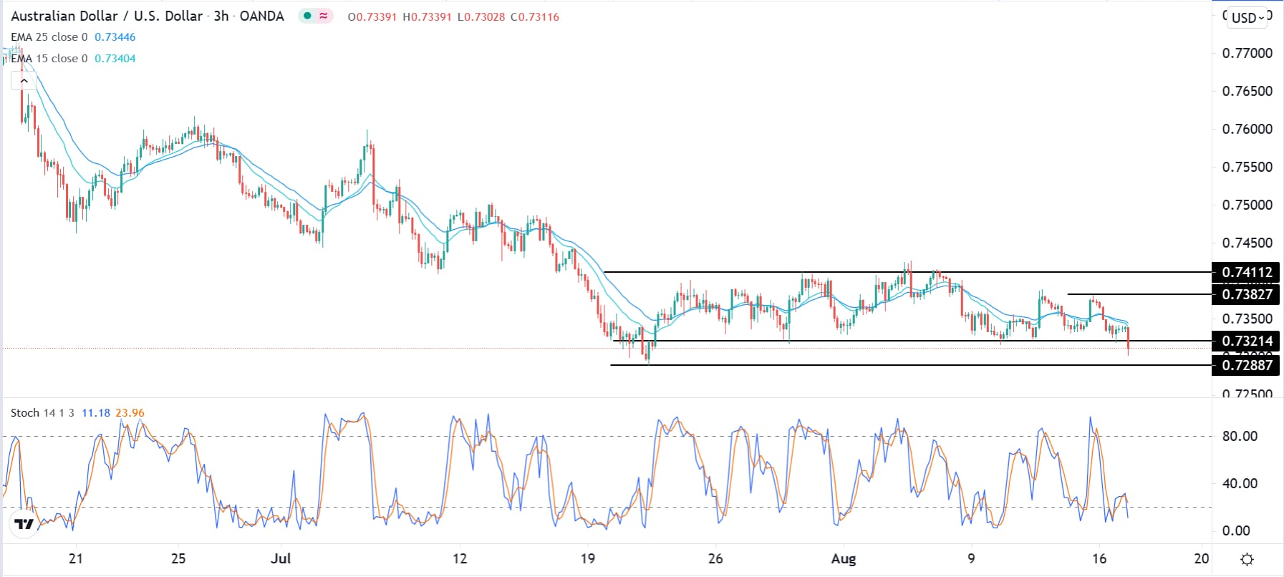Viewport: 1284px width, 577px height.
Task: Click the 80.00 stochastic scale label
Action: point(1240,436)
